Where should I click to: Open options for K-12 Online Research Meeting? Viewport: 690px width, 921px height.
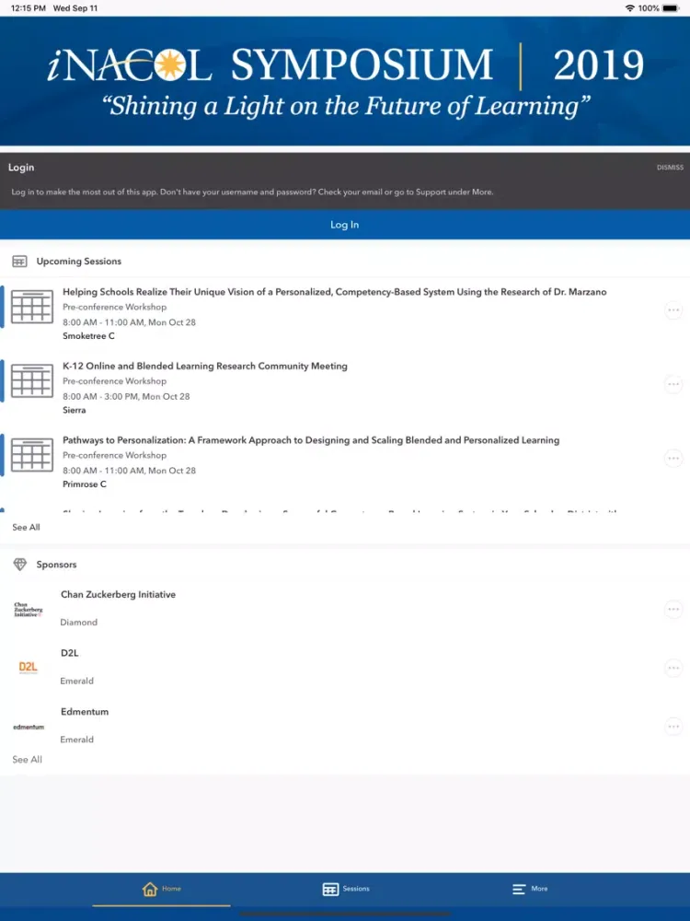pyautogui.click(x=673, y=384)
